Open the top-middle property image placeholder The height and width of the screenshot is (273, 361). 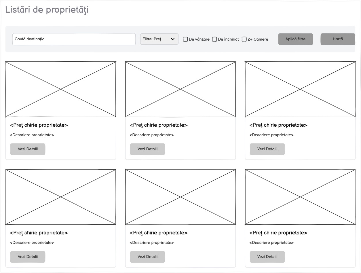(x=180, y=89)
